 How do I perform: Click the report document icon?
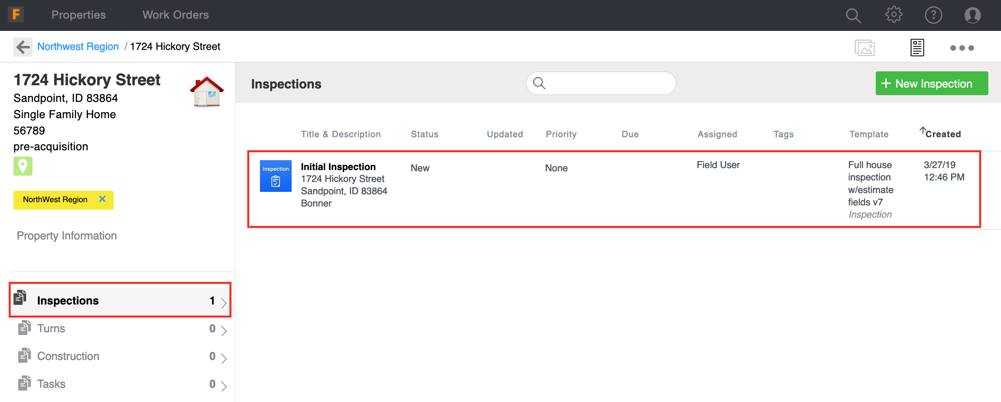click(x=917, y=48)
